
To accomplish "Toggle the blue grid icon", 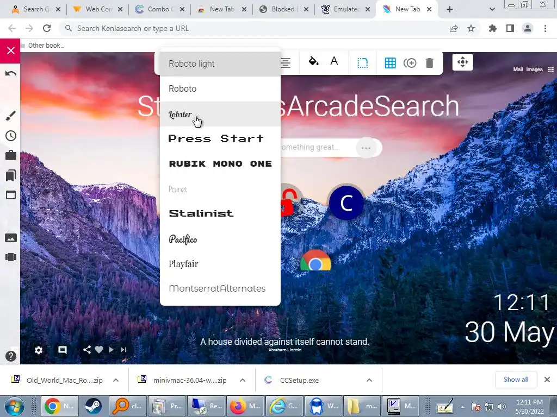I will pyautogui.click(x=390, y=63).
